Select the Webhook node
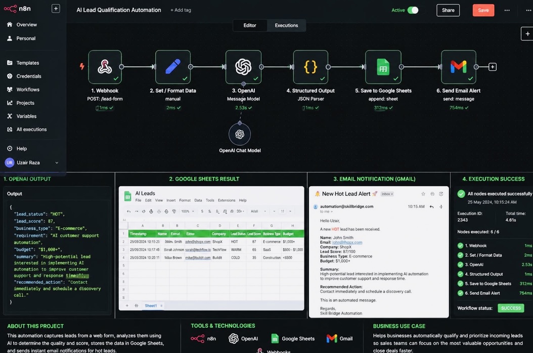 pyautogui.click(x=105, y=67)
